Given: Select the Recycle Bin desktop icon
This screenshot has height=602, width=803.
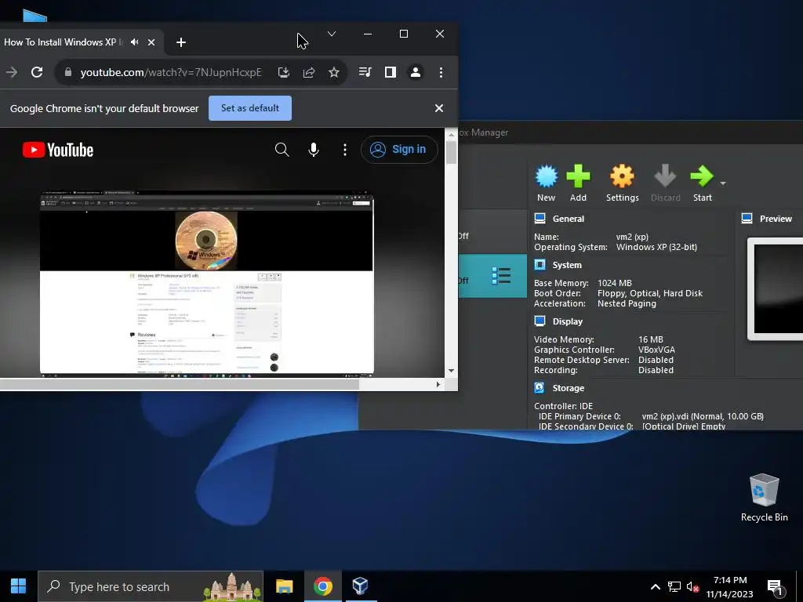Looking at the screenshot, I should click(764, 497).
